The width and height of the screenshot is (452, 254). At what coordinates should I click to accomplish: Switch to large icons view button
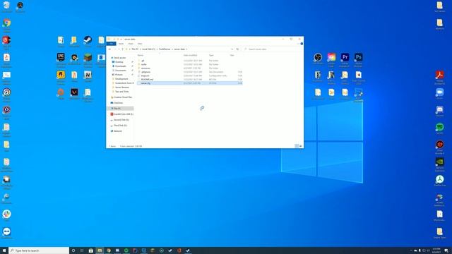pos(301,146)
